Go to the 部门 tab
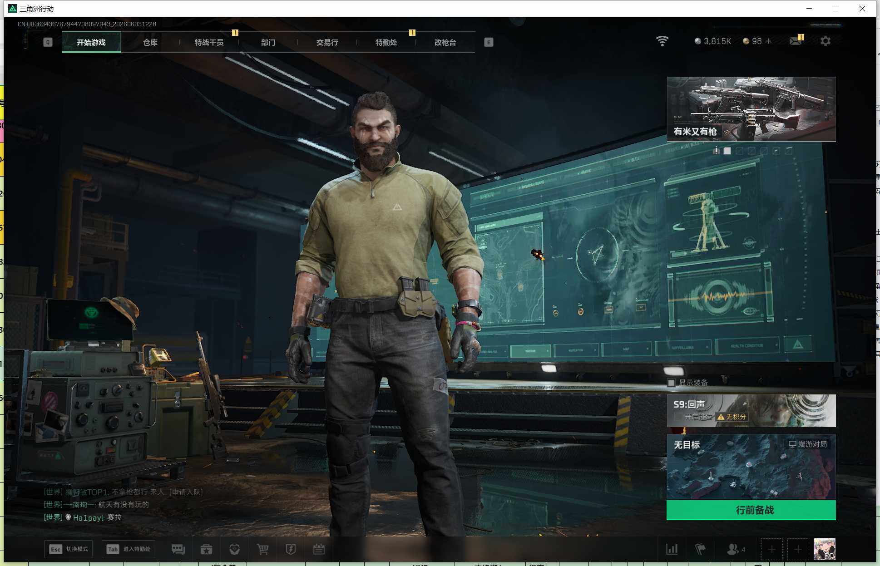880x566 pixels. coord(268,42)
